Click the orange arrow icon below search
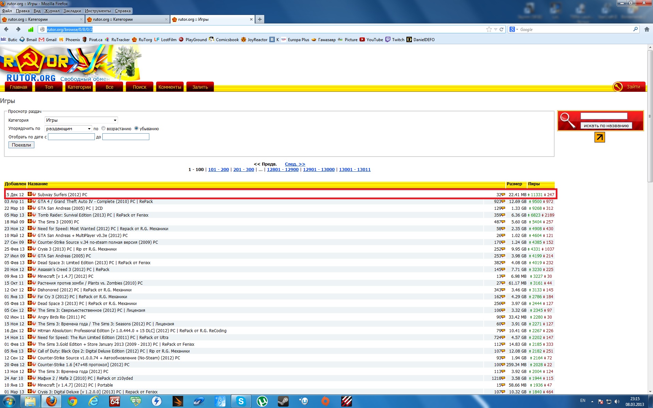This screenshot has height=408, width=653. click(x=600, y=137)
